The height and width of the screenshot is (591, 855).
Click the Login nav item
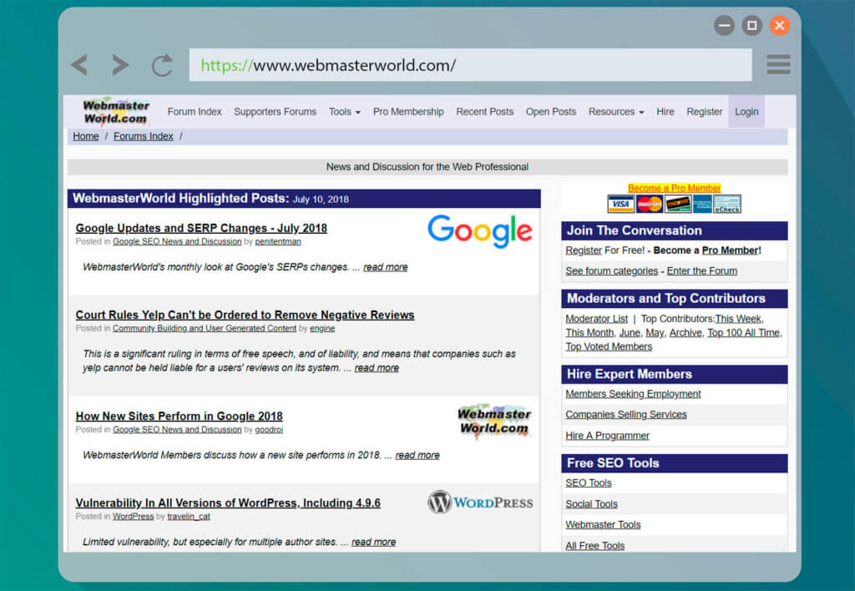(x=746, y=110)
